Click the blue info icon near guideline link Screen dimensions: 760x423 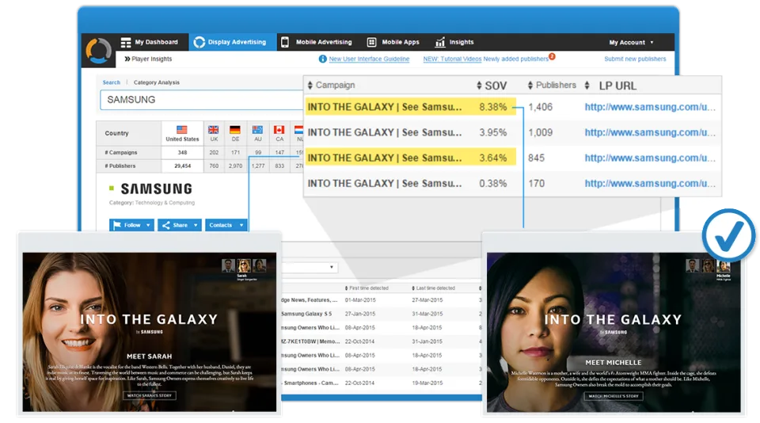(x=322, y=59)
